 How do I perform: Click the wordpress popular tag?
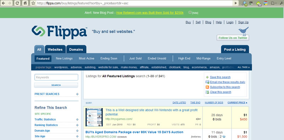(61, 67)
